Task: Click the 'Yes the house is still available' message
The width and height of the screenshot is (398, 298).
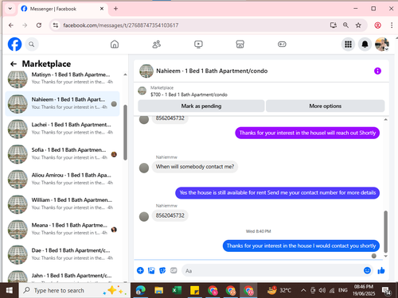Action: pyautogui.click(x=278, y=192)
